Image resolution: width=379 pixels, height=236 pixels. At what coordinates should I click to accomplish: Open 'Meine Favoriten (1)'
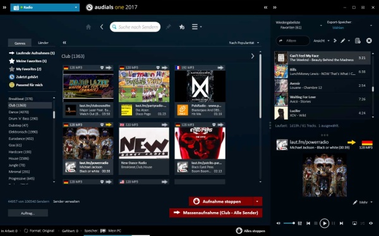(28, 61)
